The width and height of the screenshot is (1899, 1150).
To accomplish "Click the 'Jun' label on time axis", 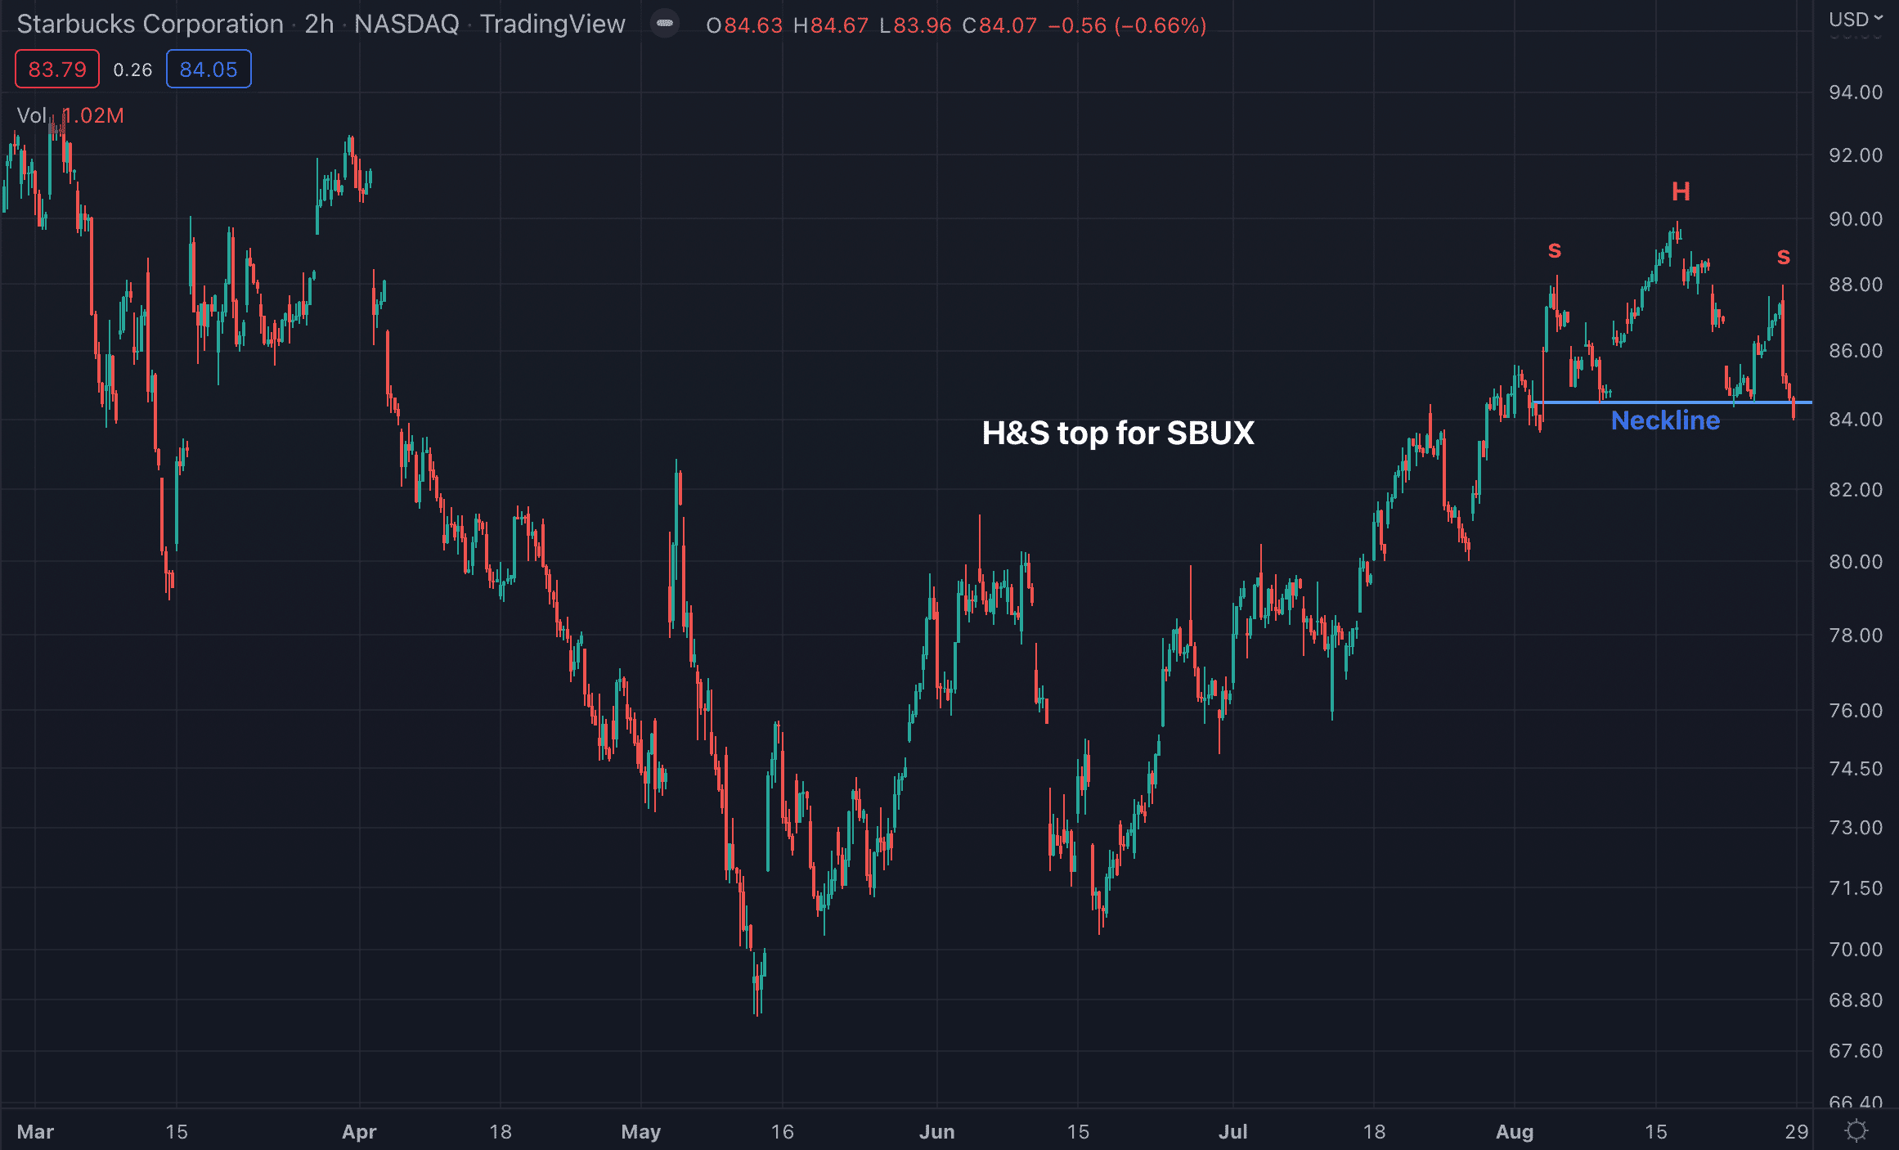I will (936, 1131).
